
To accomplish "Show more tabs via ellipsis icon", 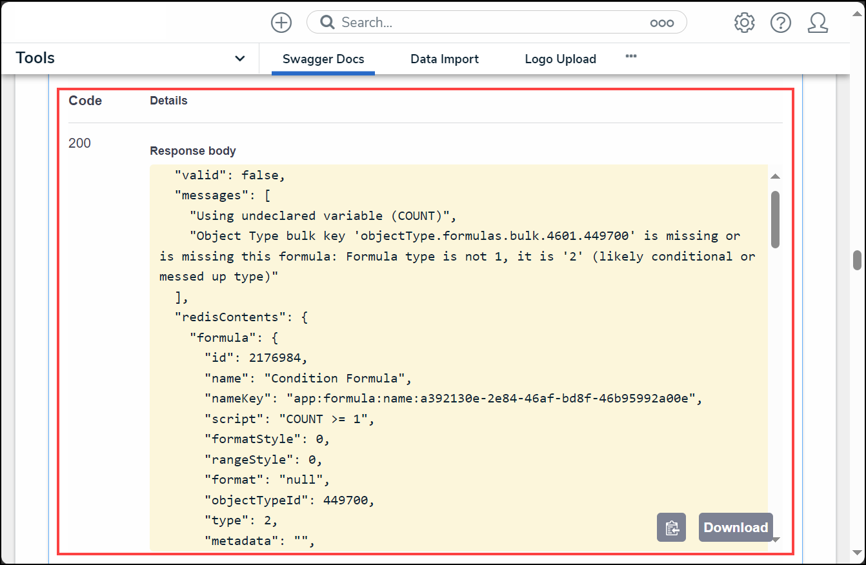I will [631, 57].
